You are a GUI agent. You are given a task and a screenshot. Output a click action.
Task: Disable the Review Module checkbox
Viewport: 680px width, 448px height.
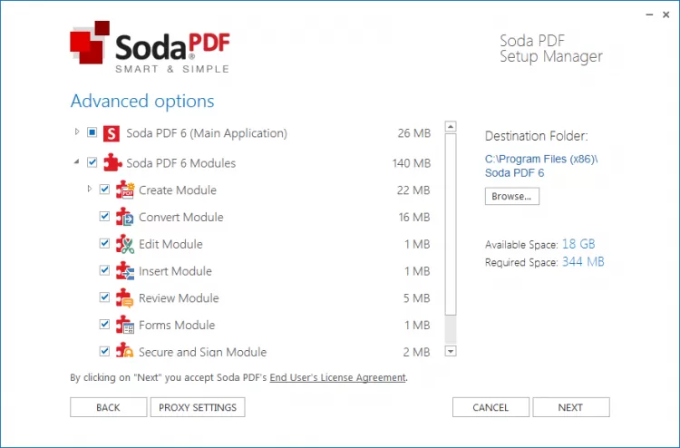pyautogui.click(x=104, y=297)
